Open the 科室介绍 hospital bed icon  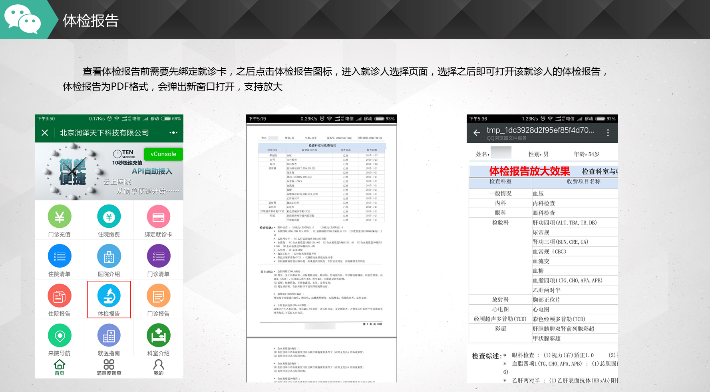(158, 335)
